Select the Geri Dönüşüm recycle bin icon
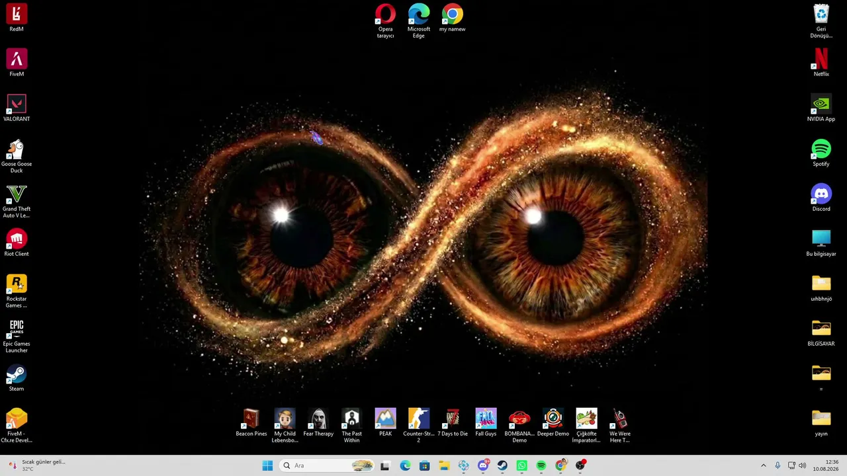Screen dimensions: 847x476 pos(821,21)
